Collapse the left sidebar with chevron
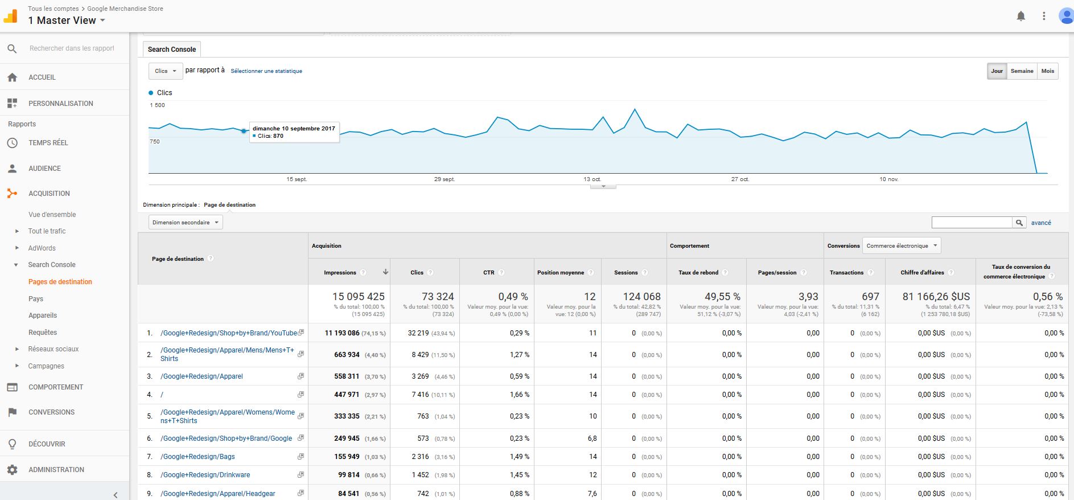1074x500 pixels. 116,494
